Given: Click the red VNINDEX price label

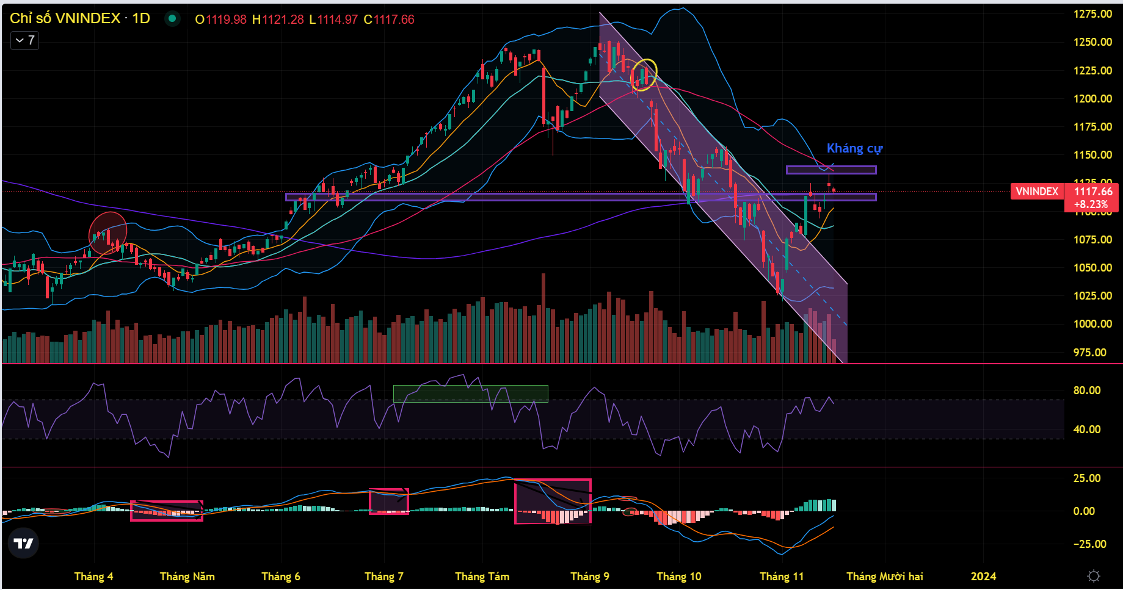Looking at the screenshot, I should [x=1036, y=192].
